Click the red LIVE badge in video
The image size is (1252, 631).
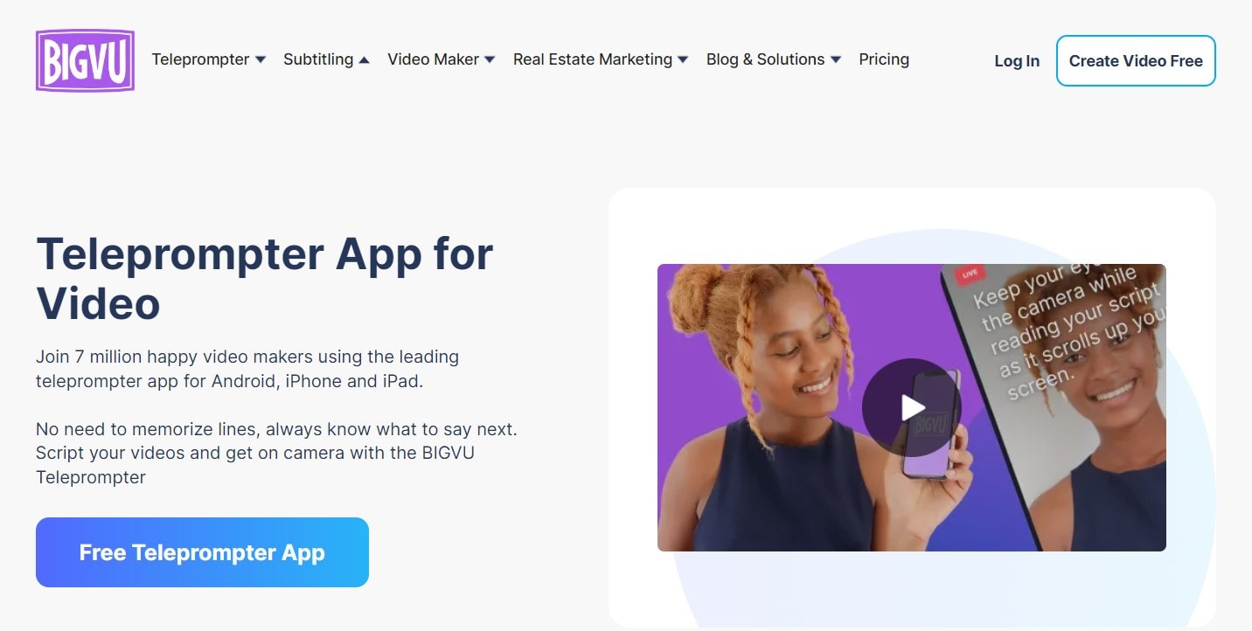click(x=969, y=274)
